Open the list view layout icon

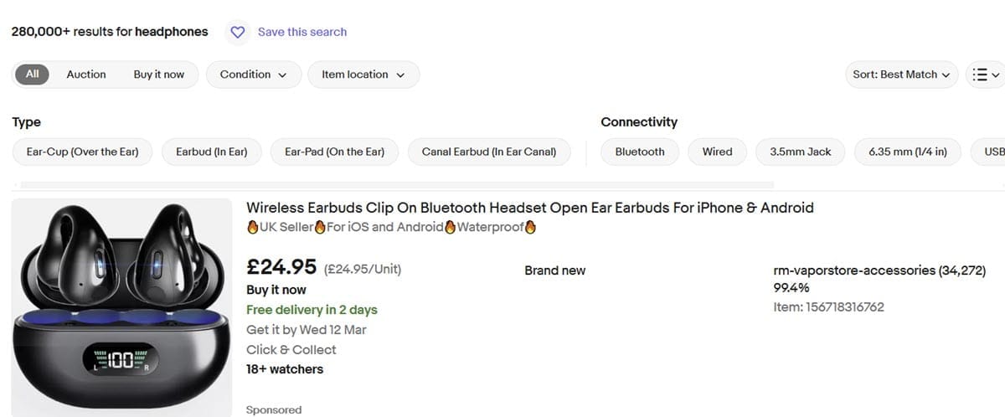pos(985,75)
